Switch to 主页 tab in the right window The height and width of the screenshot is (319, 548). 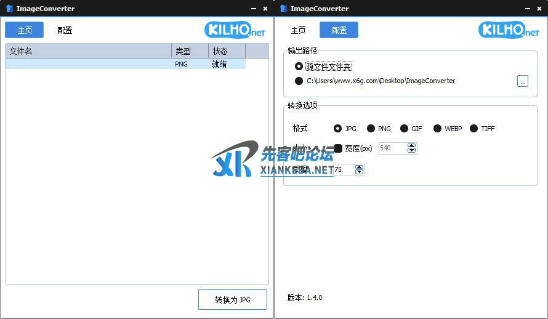pyautogui.click(x=298, y=30)
